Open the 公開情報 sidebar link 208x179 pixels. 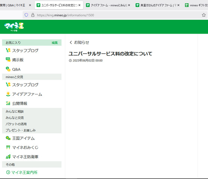tap(20, 104)
